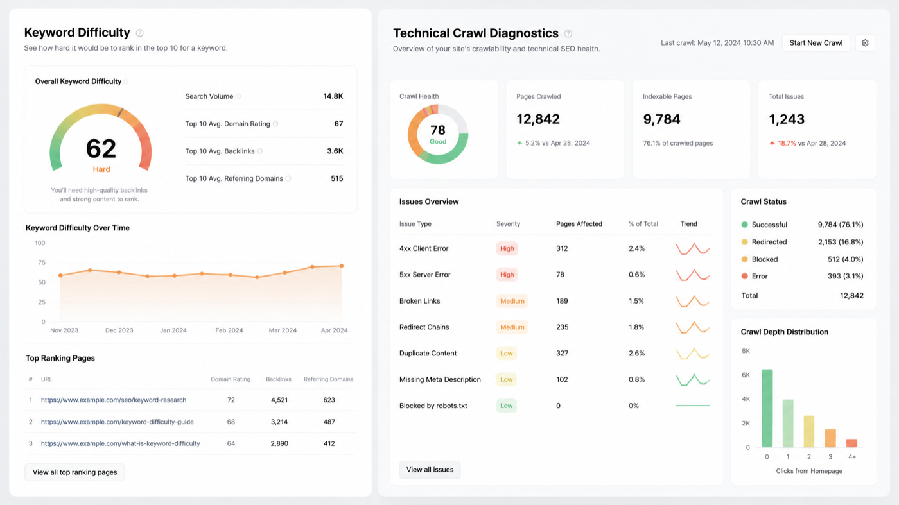Click the 1,243 Total Issues value

(x=787, y=119)
